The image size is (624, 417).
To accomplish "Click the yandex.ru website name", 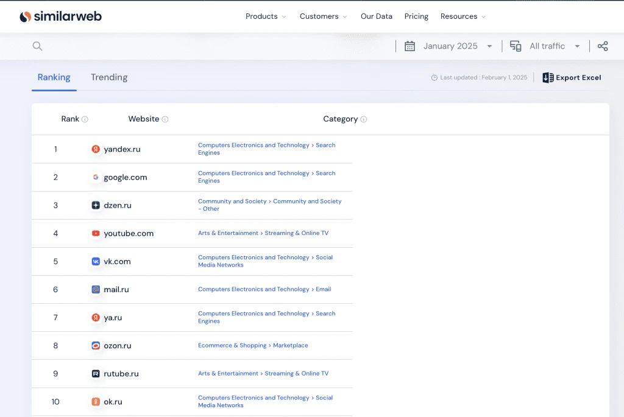I will pos(122,150).
